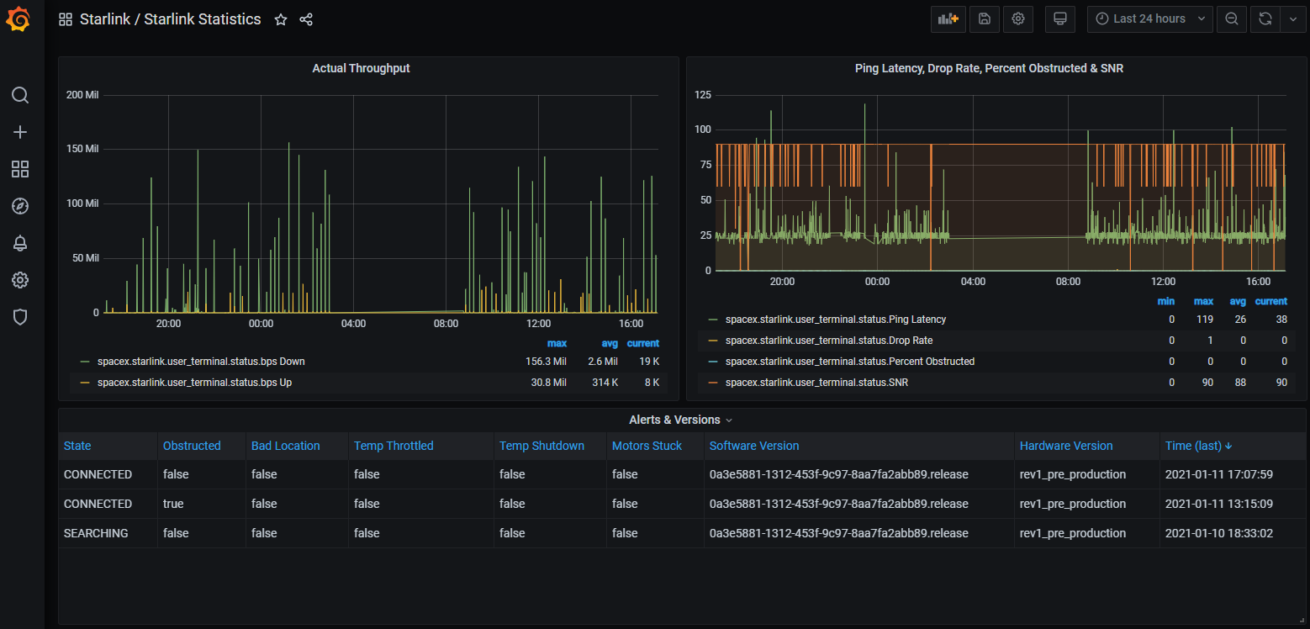The image size is (1310, 629).
Task: Open dashboard settings gear in top bar
Action: [1018, 19]
